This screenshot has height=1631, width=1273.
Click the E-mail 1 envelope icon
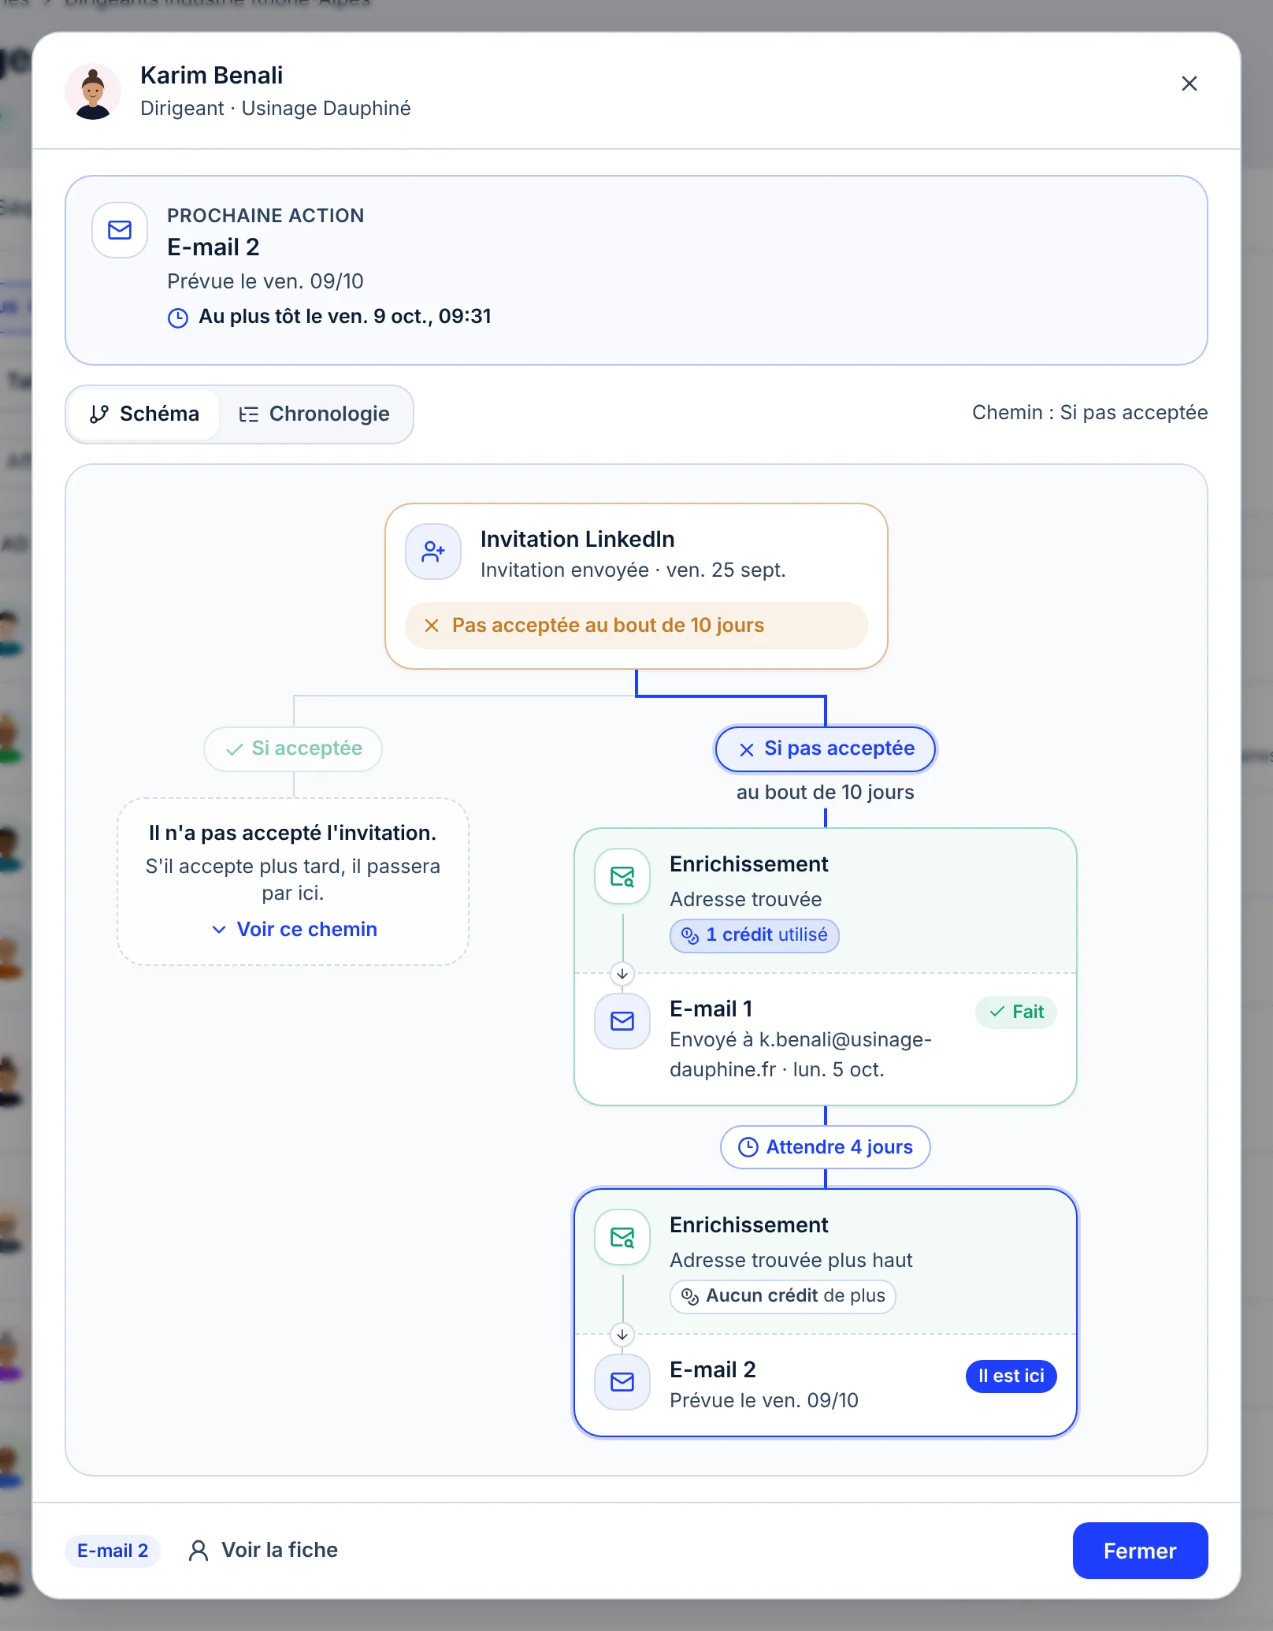point(622,1021)
